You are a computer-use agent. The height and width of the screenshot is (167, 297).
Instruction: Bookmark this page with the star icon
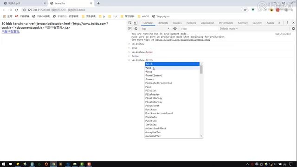(245, 10)
